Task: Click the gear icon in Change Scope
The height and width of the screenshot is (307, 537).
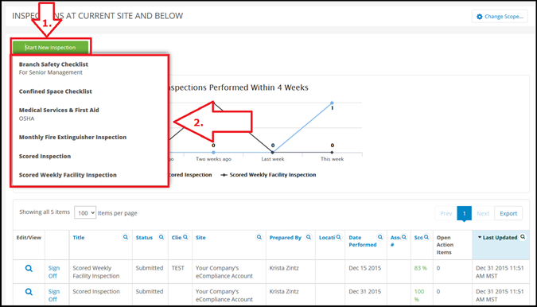Action: 480,17
